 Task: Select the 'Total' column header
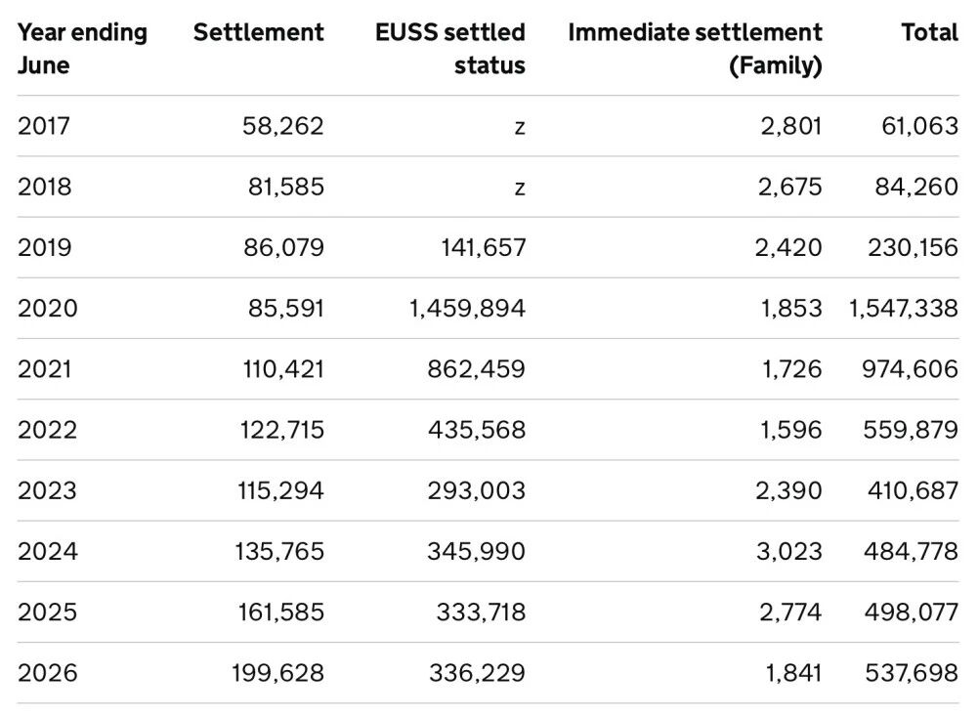pos(929,32)
